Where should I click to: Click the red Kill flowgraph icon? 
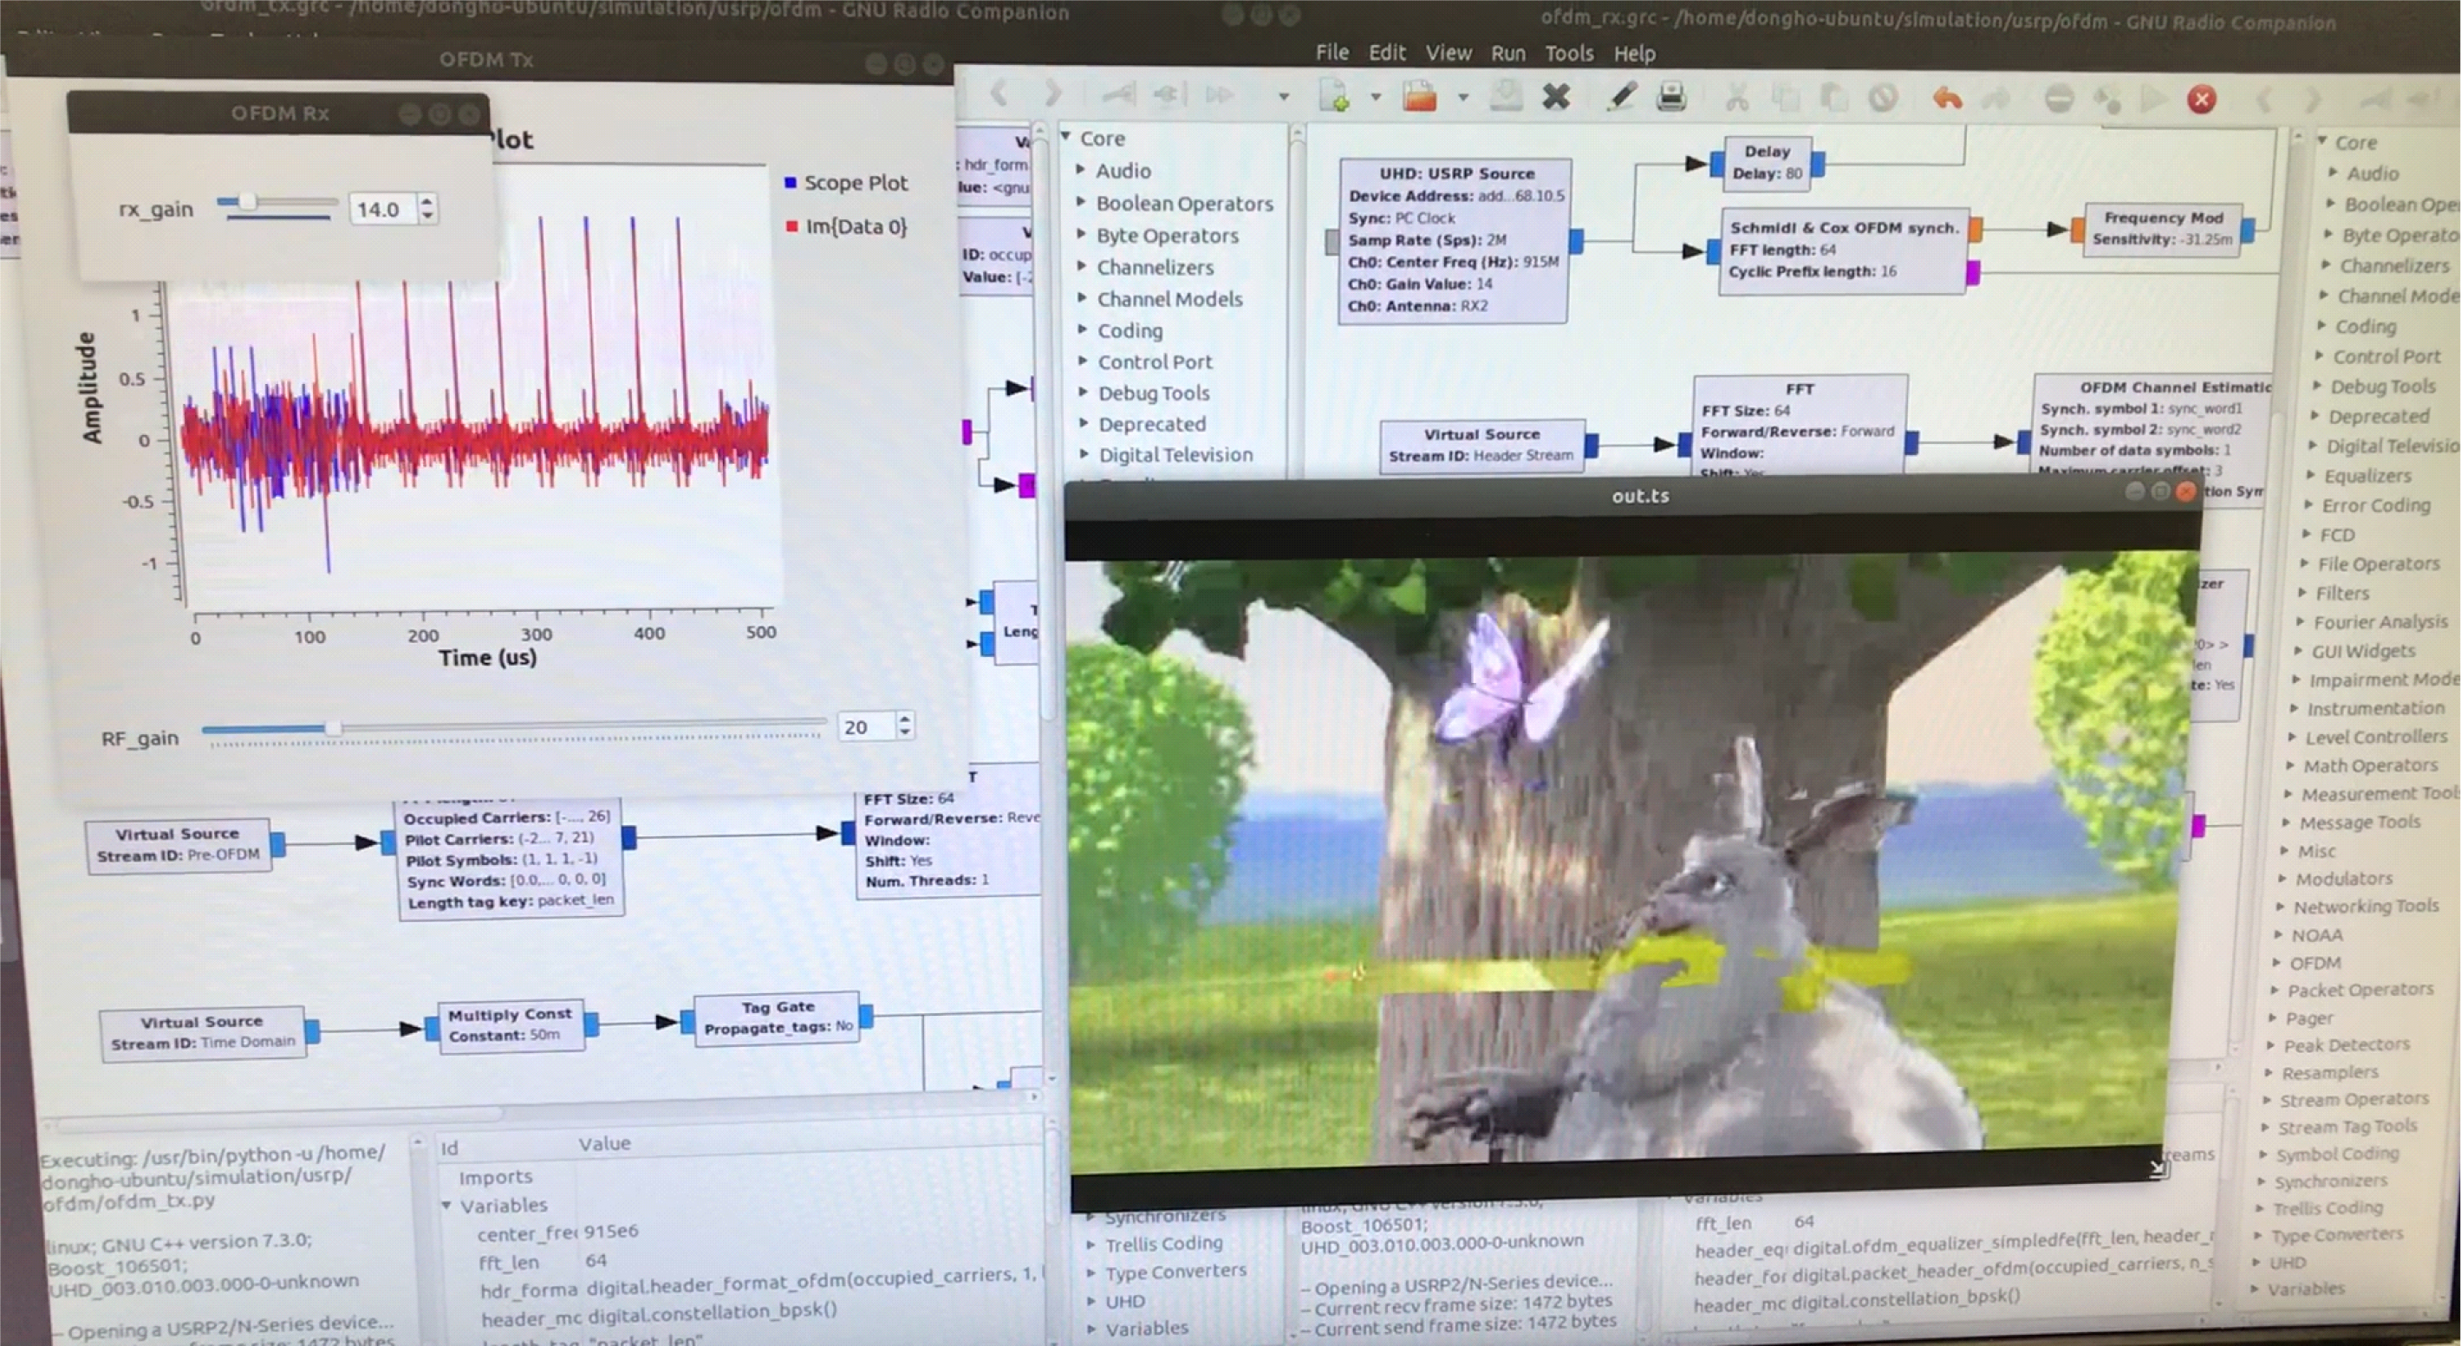(x=2202, y=100)
